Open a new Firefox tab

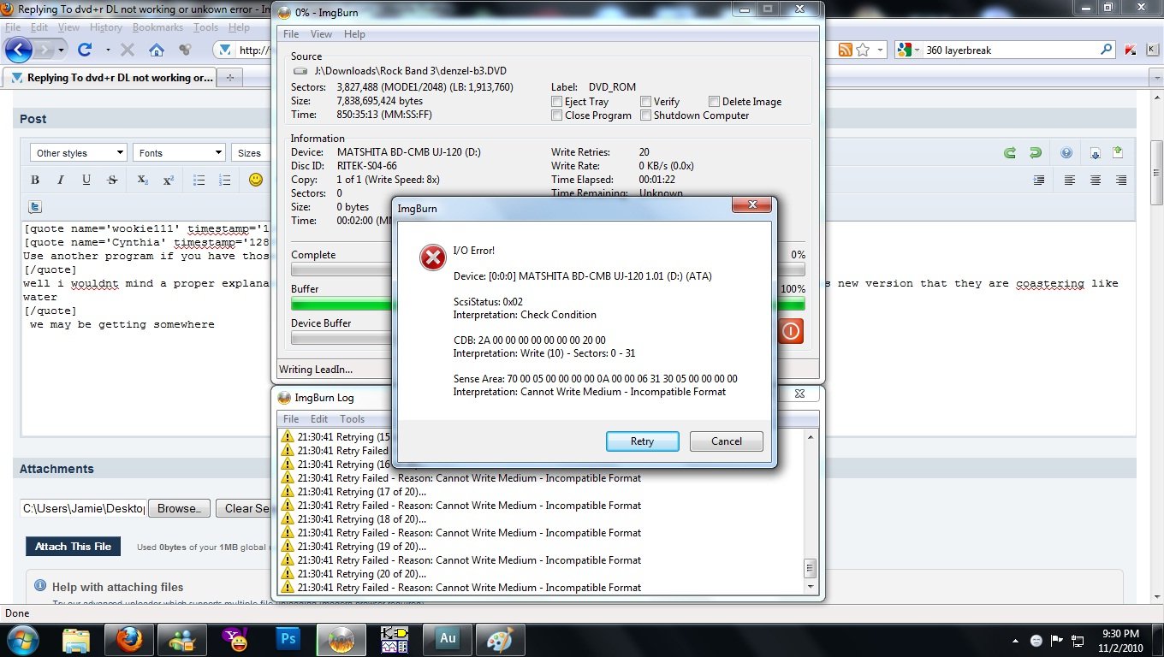tap(229, 78)
